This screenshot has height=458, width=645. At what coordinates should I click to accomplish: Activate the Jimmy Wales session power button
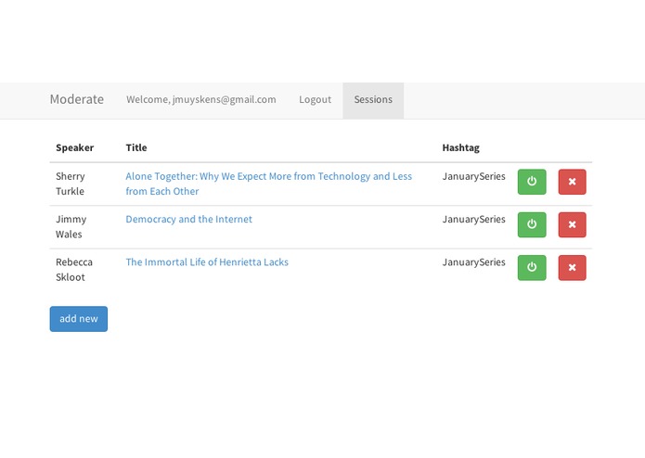(532, 224)
